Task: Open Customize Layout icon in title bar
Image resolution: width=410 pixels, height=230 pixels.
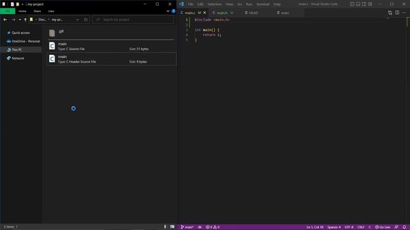Action: click(370, 4)
